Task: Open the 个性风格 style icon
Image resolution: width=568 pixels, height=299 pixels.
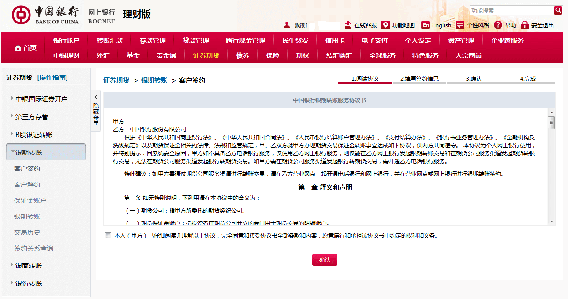Action: [460, 25]
